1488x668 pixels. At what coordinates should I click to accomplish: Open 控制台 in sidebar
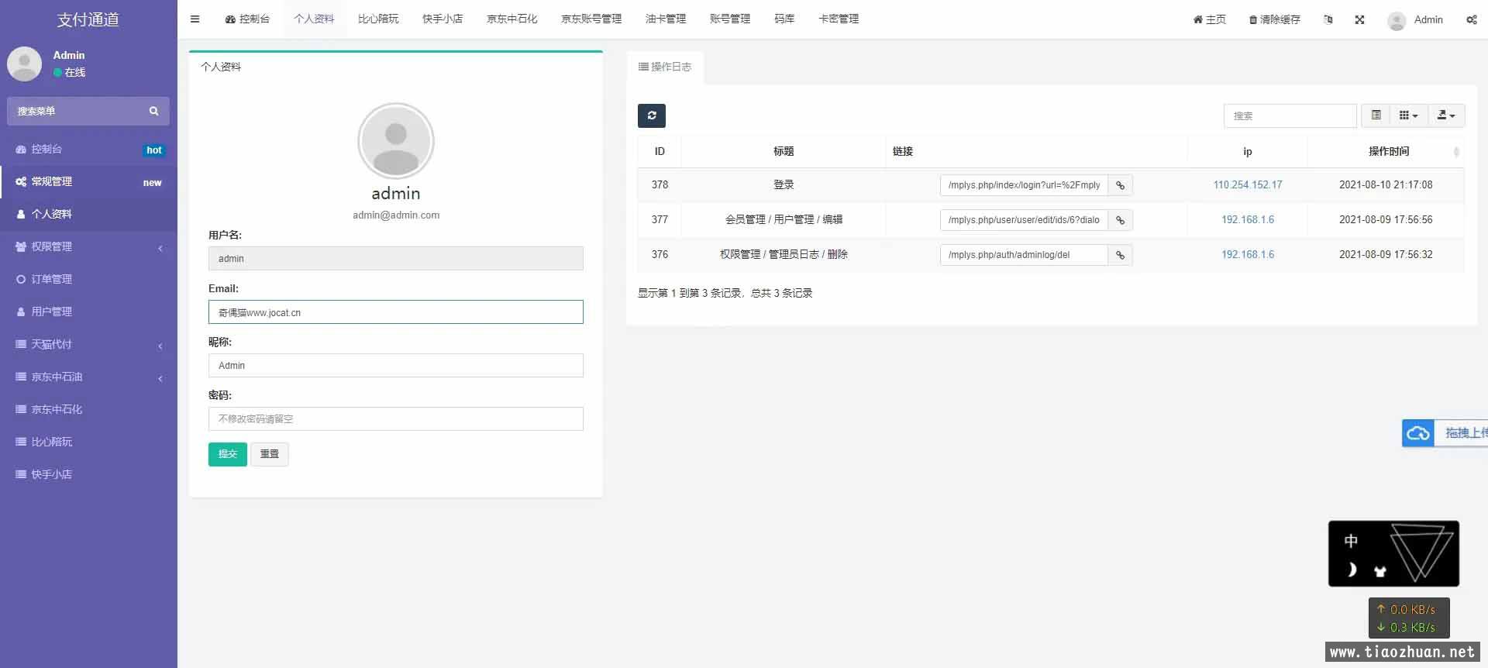[x=88, y=149]
